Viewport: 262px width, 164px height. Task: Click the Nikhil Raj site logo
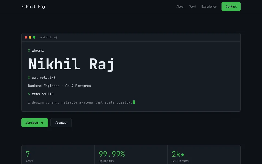click(x=33, y=7)
